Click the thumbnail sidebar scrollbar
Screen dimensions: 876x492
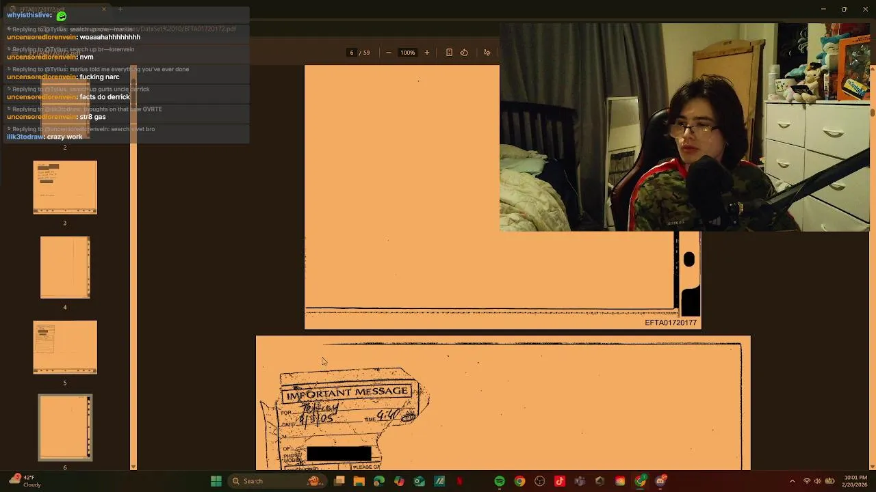133,266
